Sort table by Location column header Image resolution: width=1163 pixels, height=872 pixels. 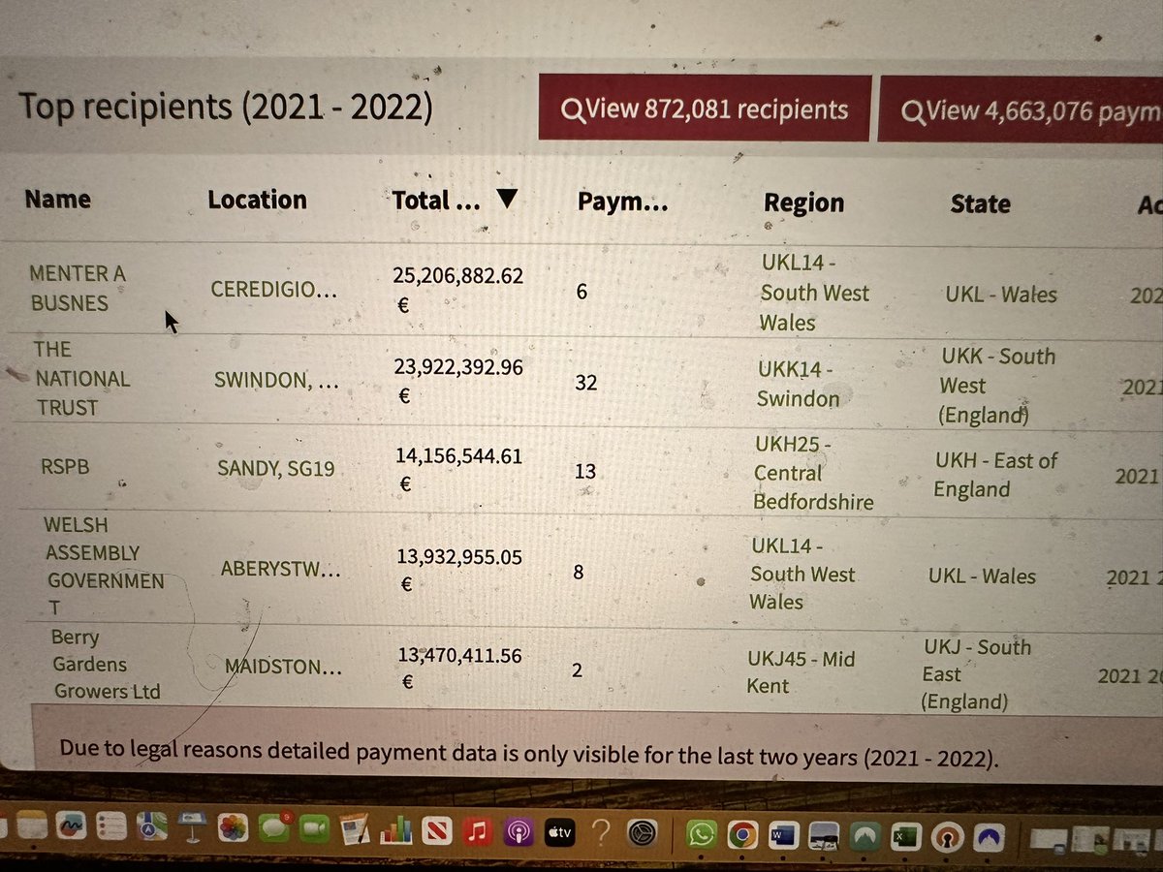(257, 200)
